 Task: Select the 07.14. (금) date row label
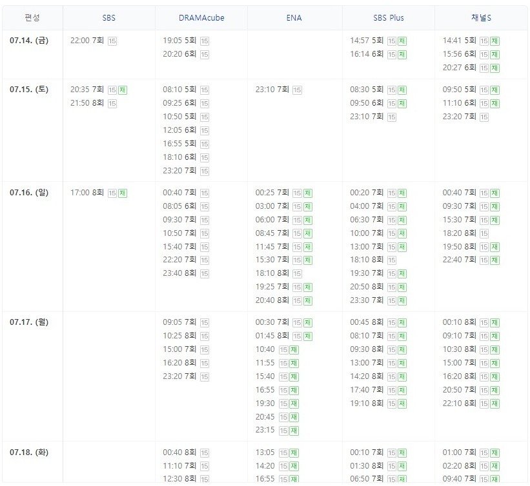point(29,41)
